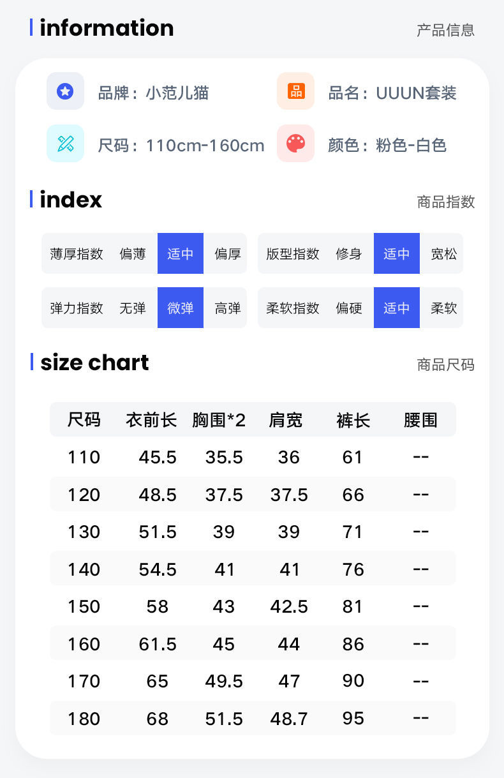Choose 宽松 in the fit index
Image resolution: width=504 pixels, height=778 pixels.
point(444,254)
